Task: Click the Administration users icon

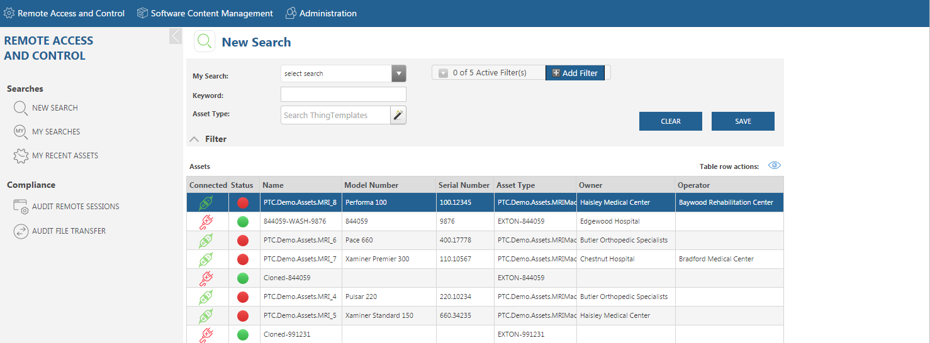Action: [291, 13]
